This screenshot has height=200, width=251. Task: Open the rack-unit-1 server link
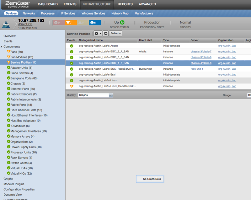point(197,69)
